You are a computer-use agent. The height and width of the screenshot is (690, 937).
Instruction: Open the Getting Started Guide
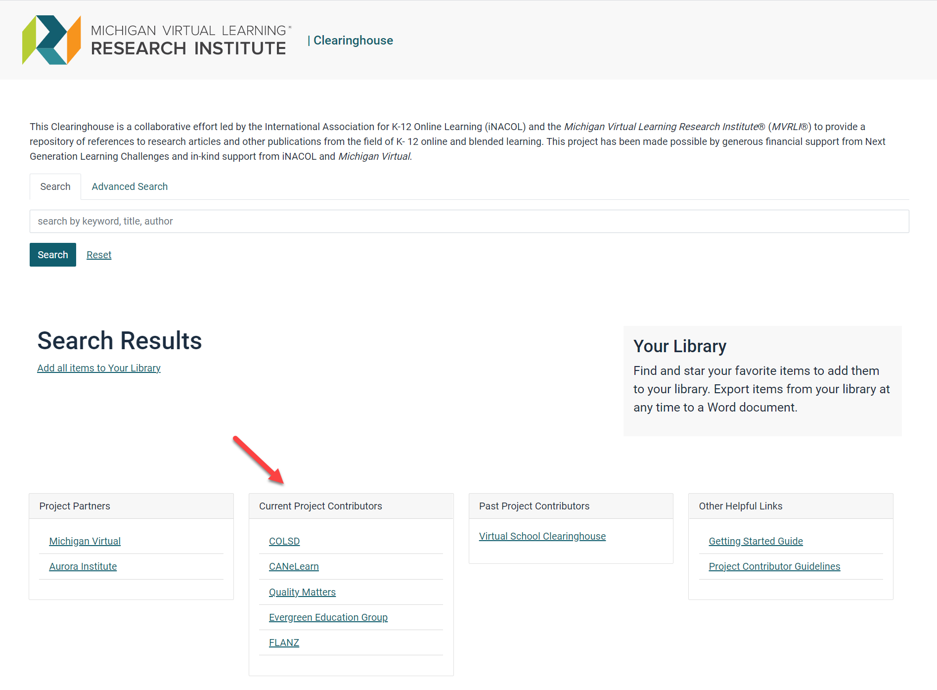[x=756, y=541]
